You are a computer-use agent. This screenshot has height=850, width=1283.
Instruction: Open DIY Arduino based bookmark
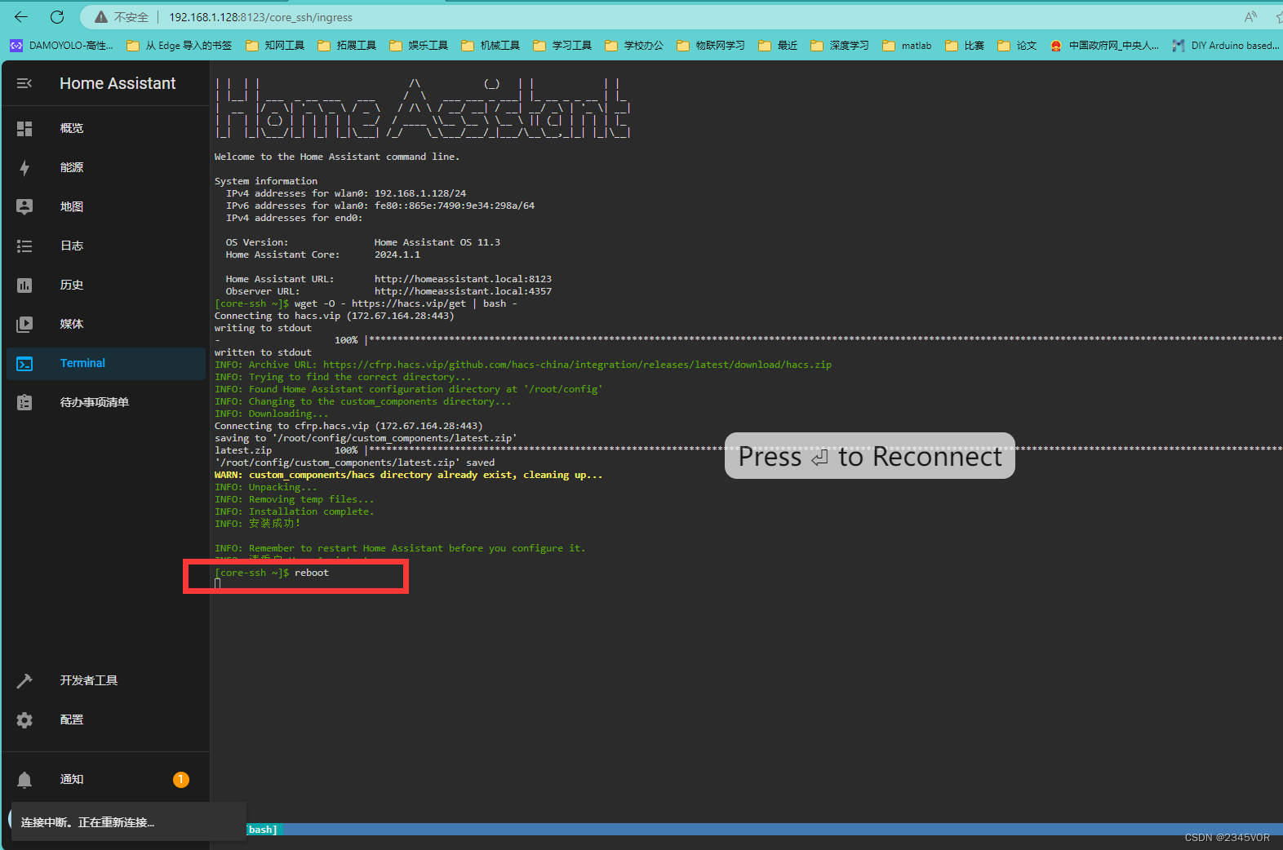pyautogui.click(x=1226, y=46)
